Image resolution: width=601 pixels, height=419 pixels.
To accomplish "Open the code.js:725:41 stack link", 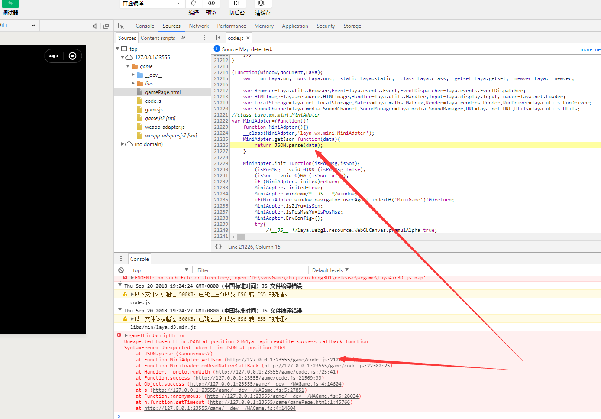I will [276, 372].
